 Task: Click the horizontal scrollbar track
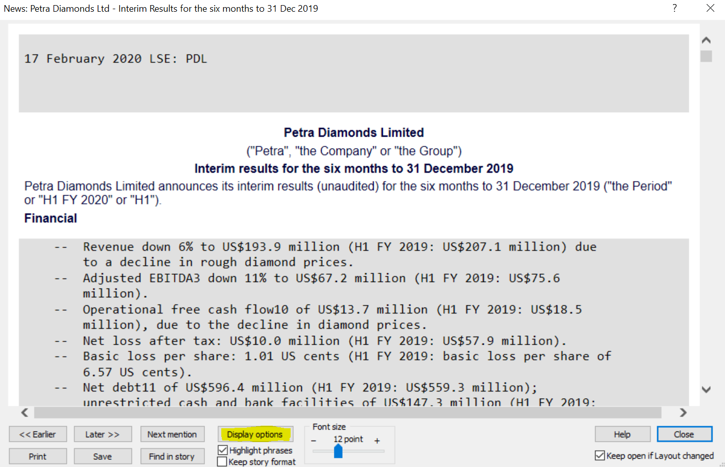pos(348,412)
